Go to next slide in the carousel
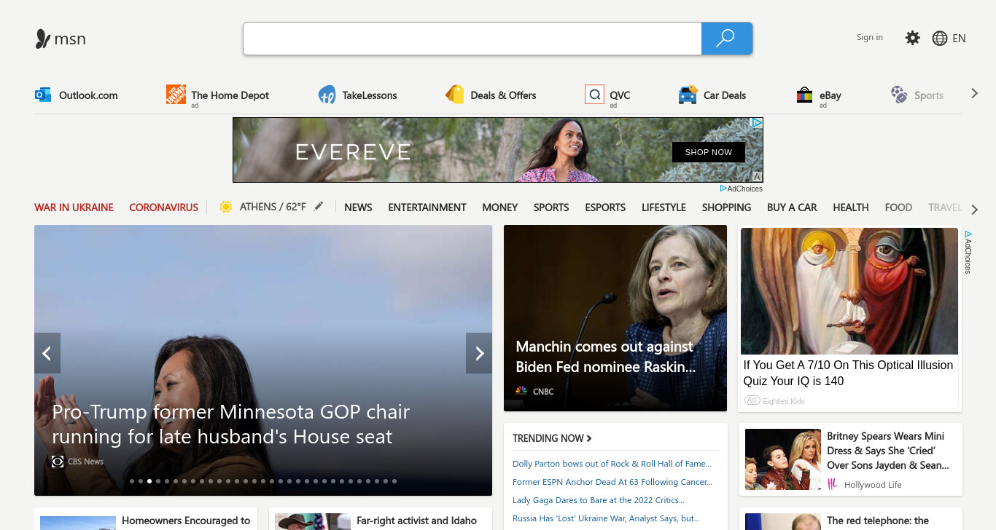The image size is (996, 530). 479,353
